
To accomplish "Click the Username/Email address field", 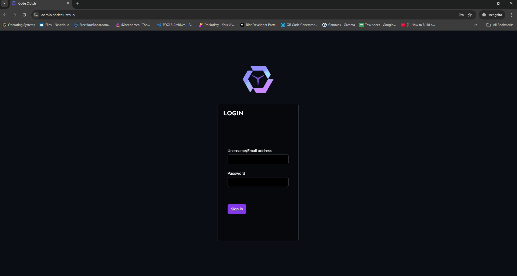I will coord(258,159).
